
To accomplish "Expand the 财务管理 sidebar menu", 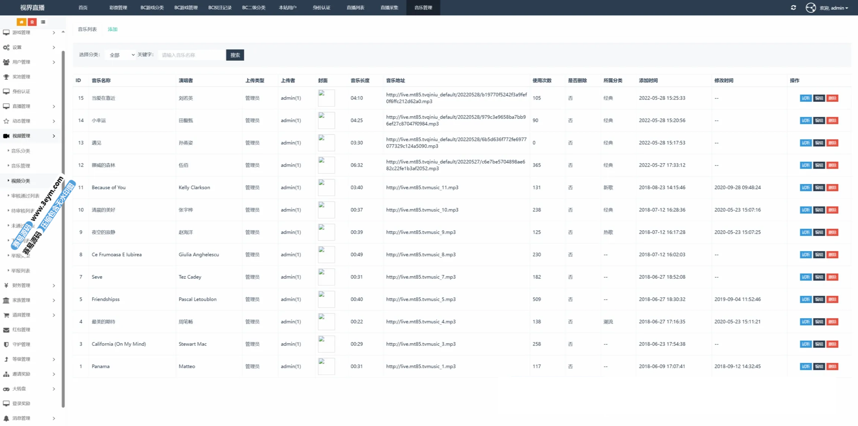I will coord(29,285).
